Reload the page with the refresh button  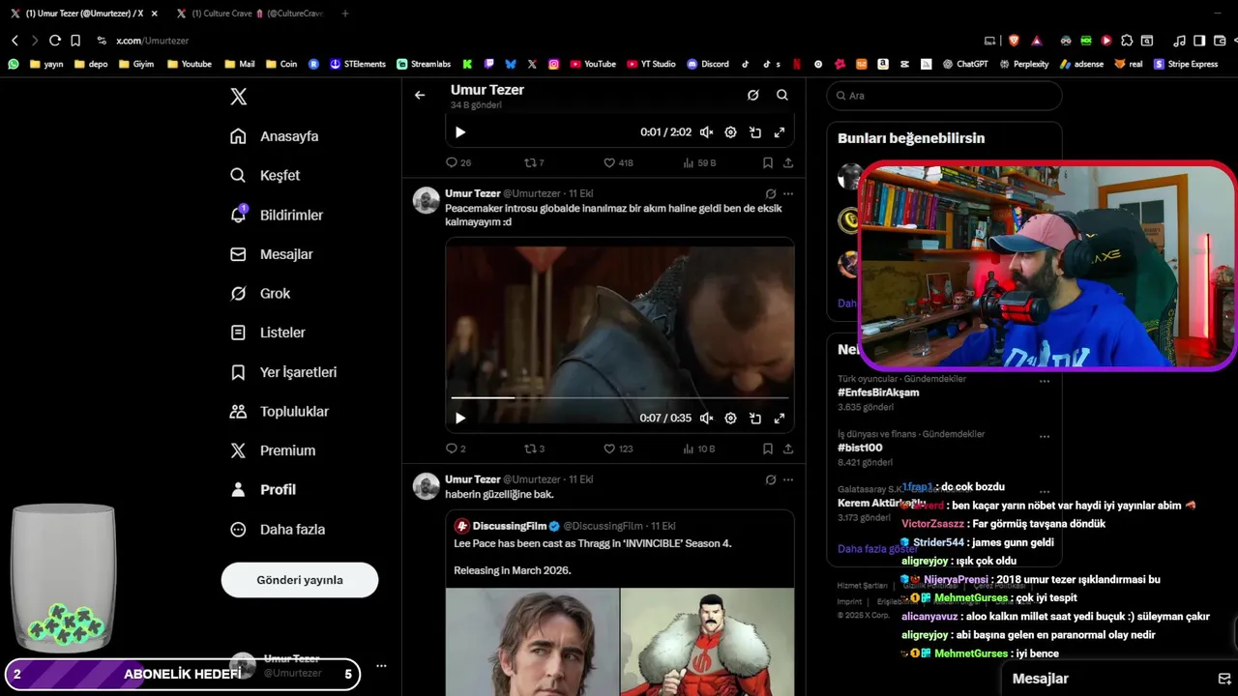[55, 41]
